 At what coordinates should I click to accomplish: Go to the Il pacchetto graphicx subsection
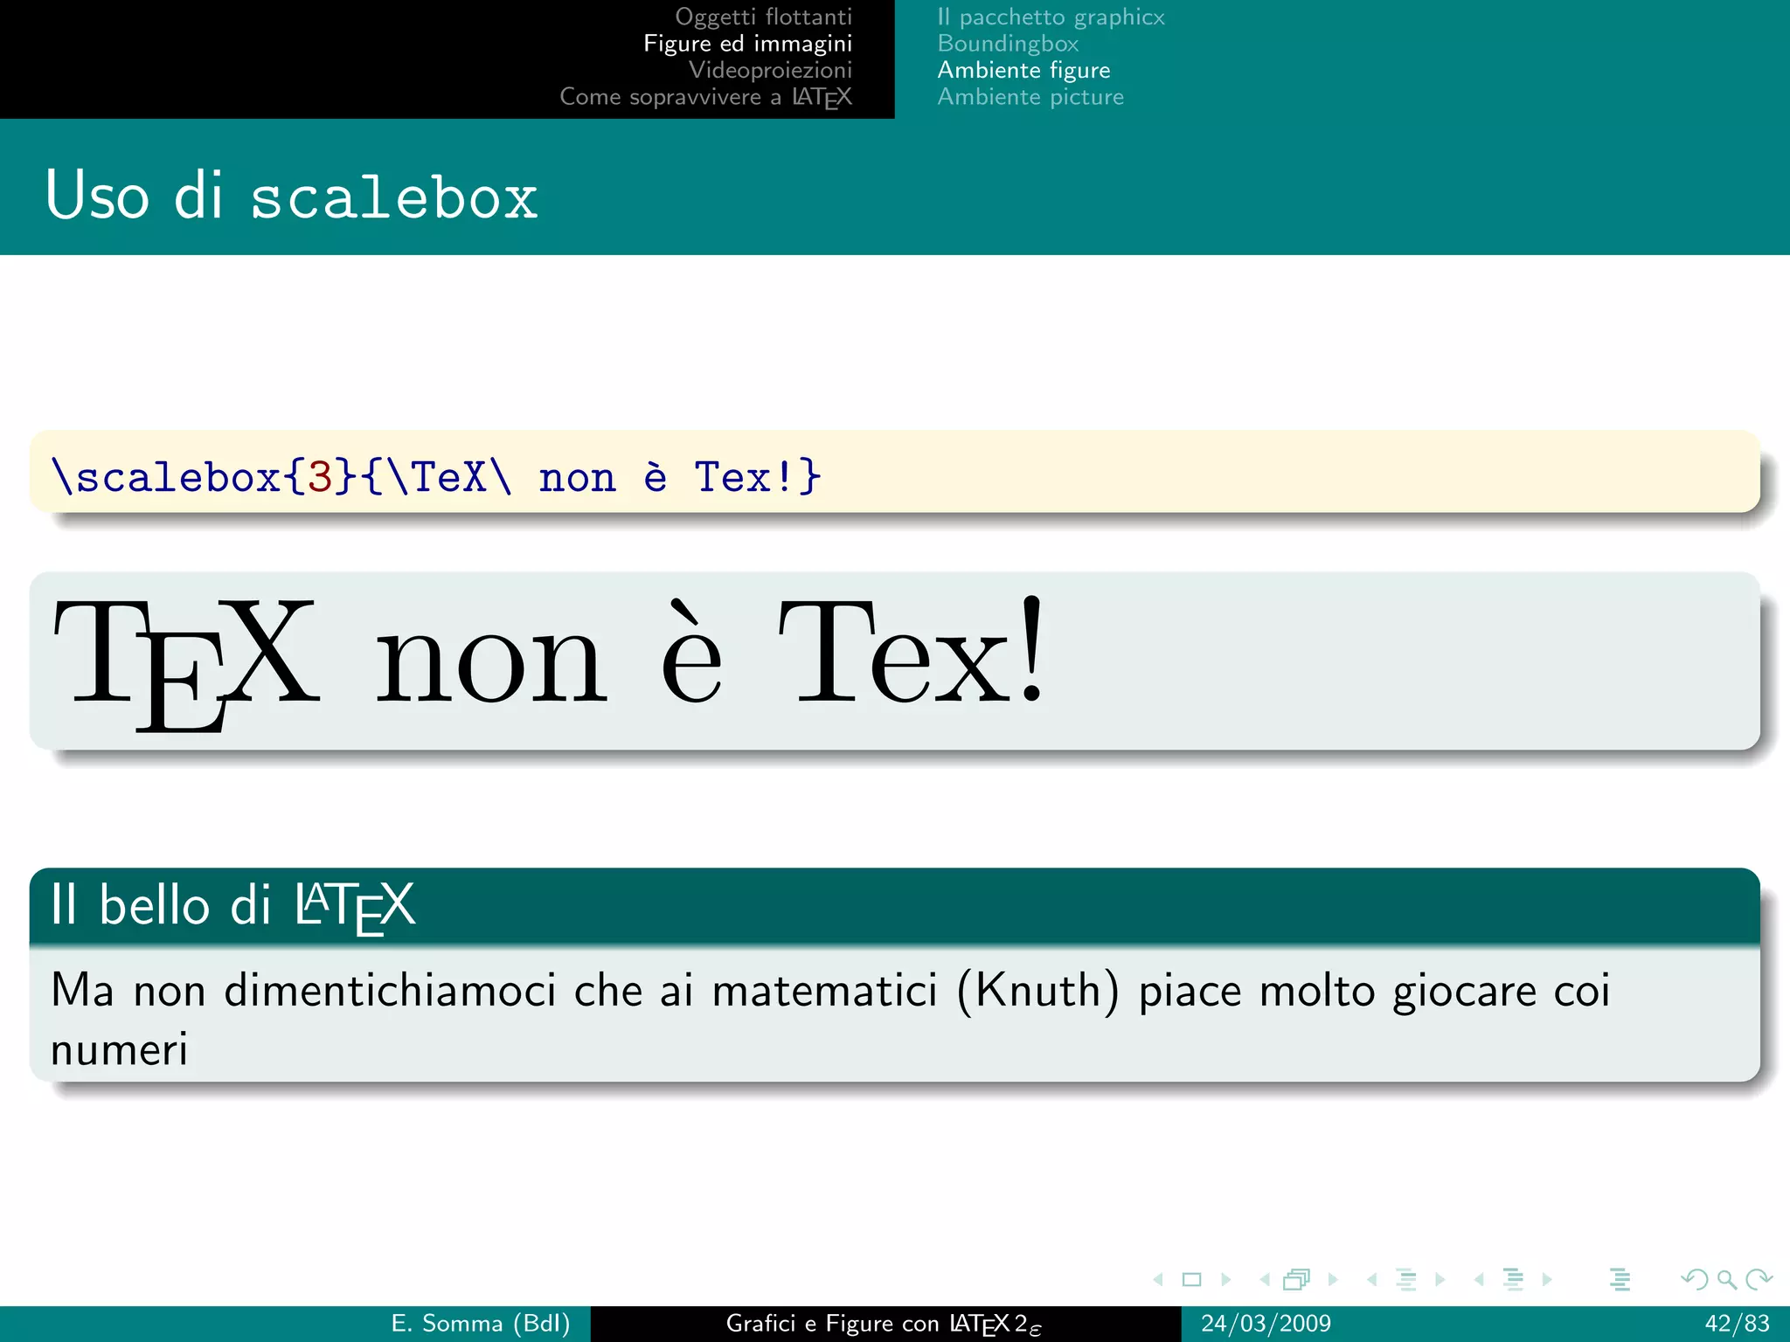(1051, 17)
